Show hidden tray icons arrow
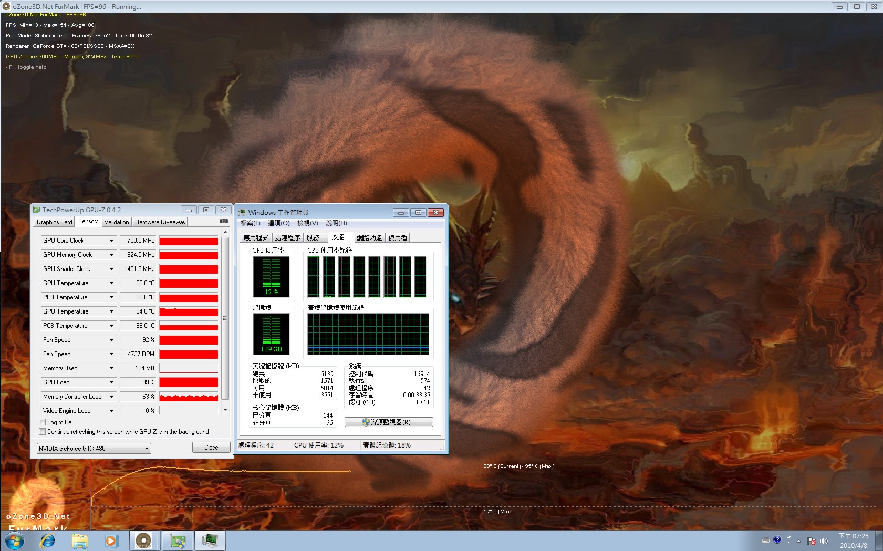 798,540
